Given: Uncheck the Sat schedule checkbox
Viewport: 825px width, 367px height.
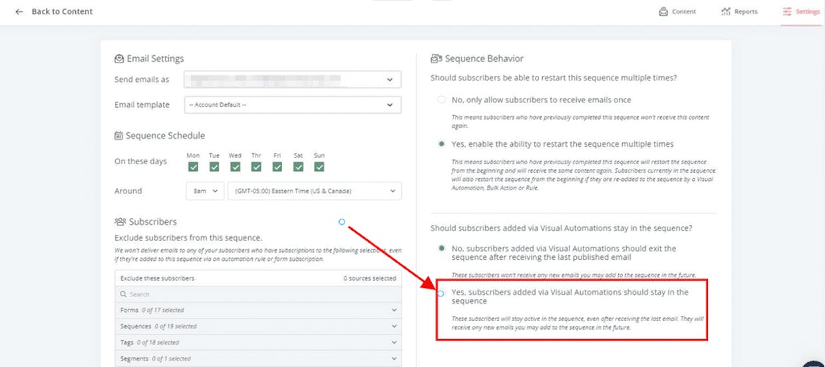Looking at the screenshot, I should pos(298,167).
